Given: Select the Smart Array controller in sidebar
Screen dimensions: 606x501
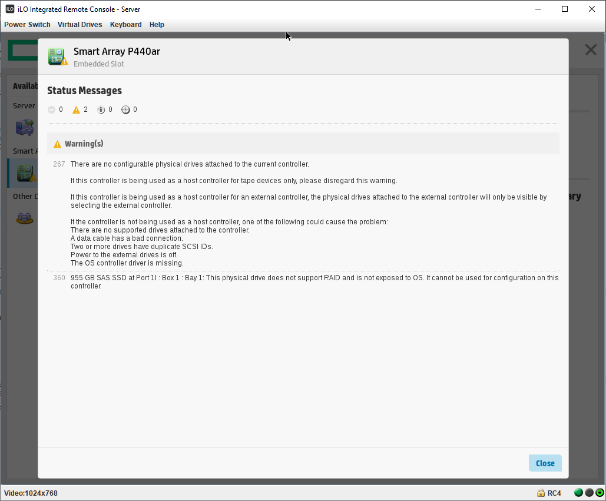Looking at the screenshot, I should (26, 172).
